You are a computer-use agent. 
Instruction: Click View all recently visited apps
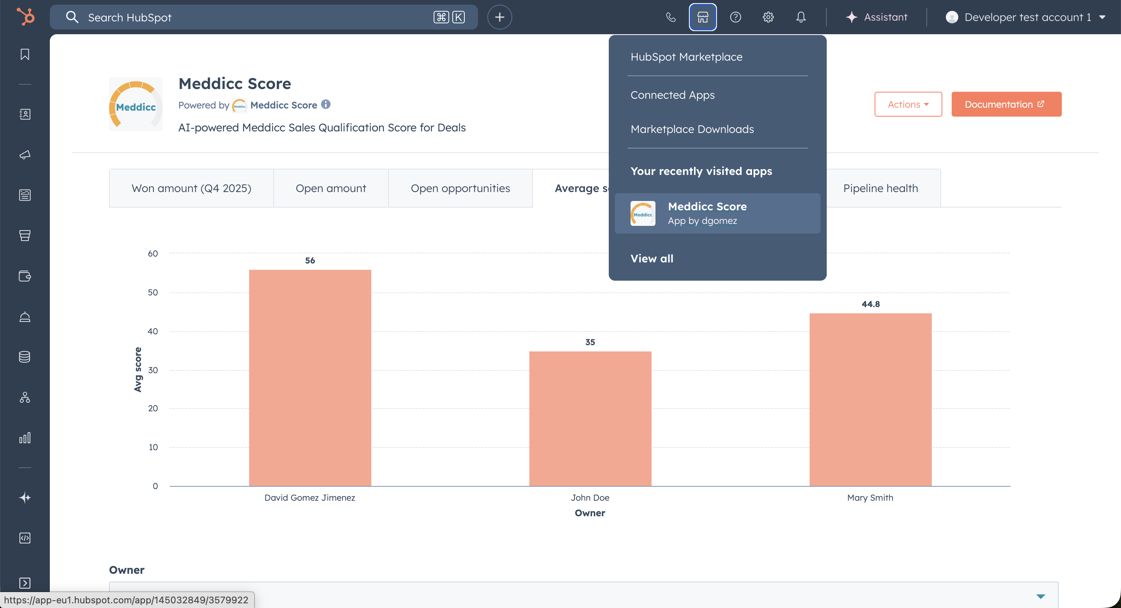pos(652,259)
